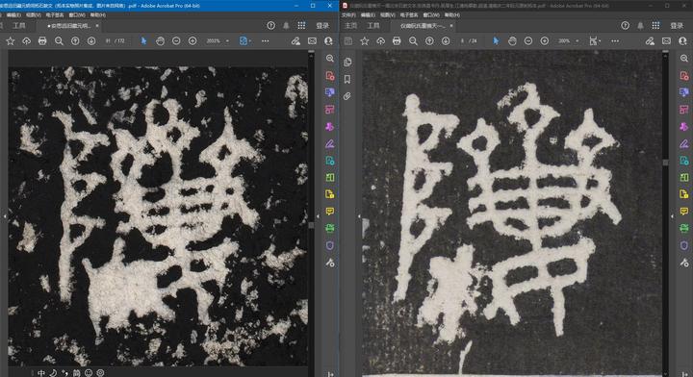This screenshot has width=693, height=377.
Task: Open the Help menu in the right window
Action: (x=452, y=15)
